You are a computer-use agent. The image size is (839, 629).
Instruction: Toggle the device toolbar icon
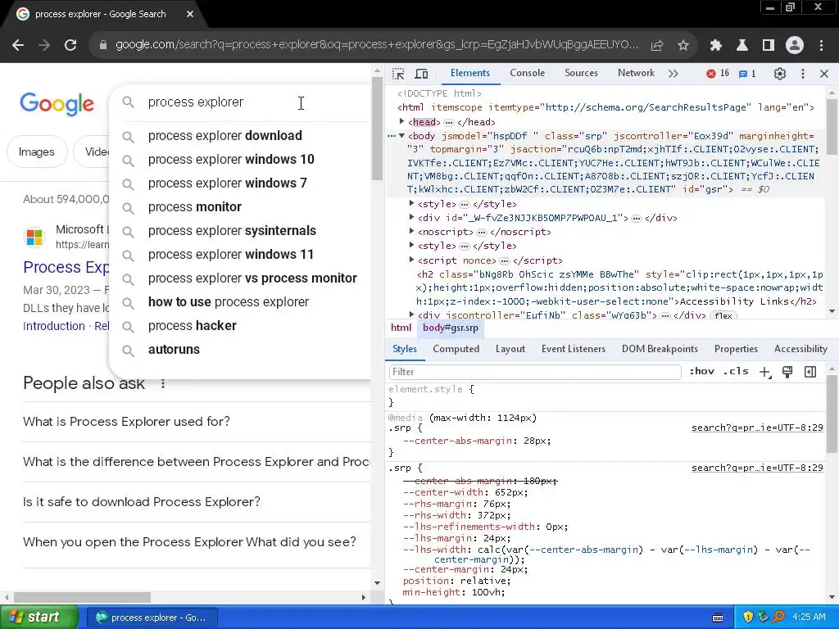422,74
